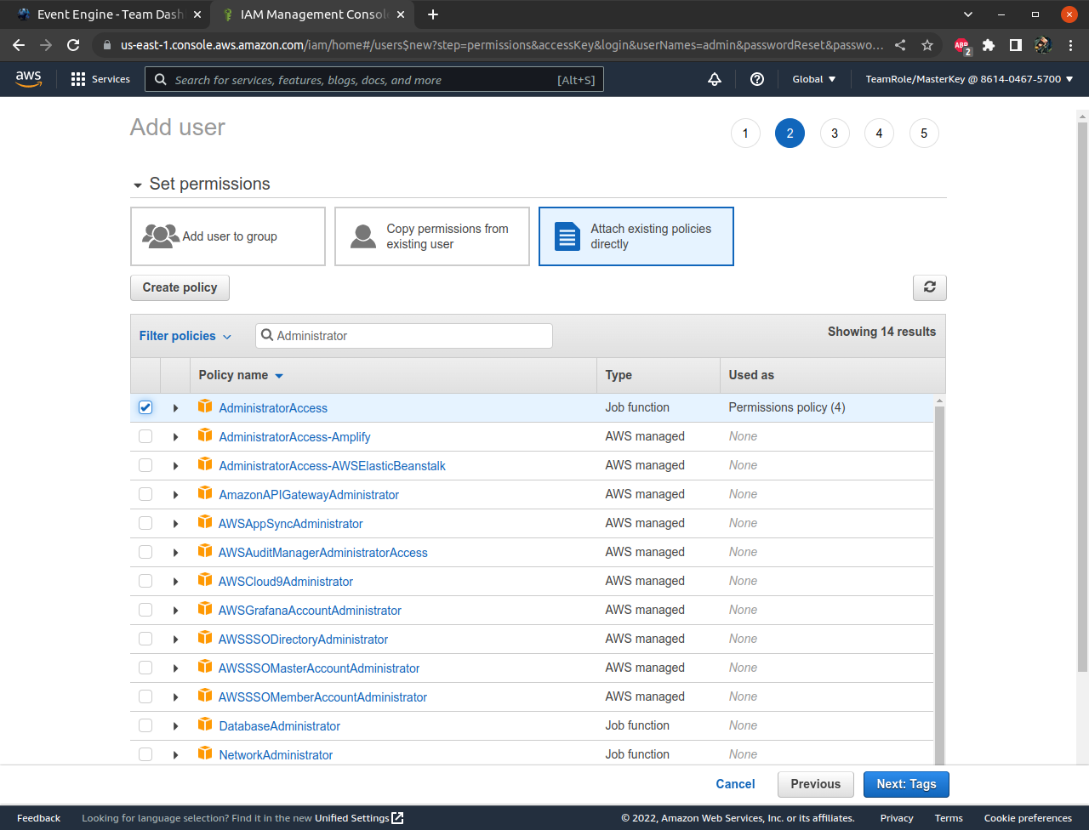The image size is (1089, 830).
Task: View site information lock icon
Action: click(106, 45)
